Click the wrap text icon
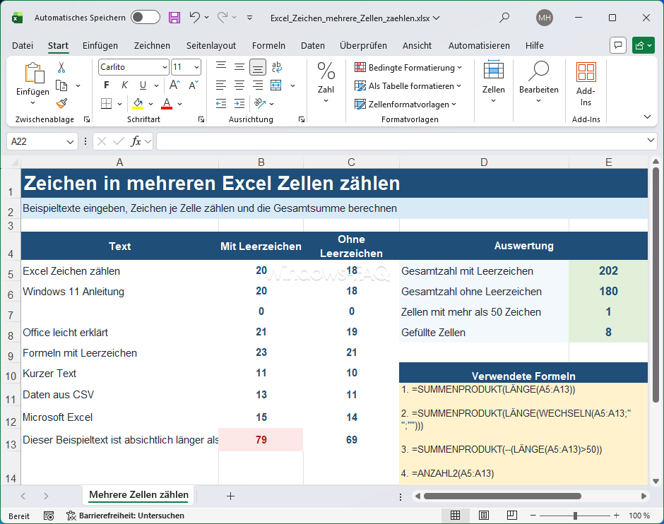This screenshot has height=524, width=664. [x=276, y=67]
